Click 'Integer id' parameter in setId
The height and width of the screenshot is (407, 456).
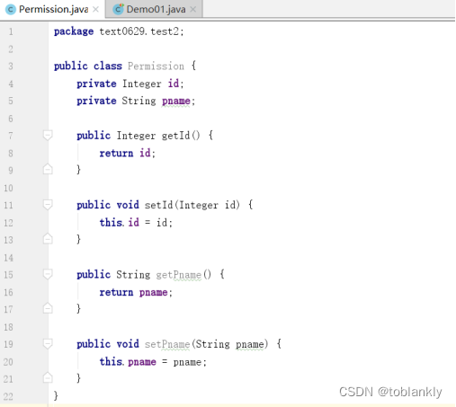click(x=208, y=205)
